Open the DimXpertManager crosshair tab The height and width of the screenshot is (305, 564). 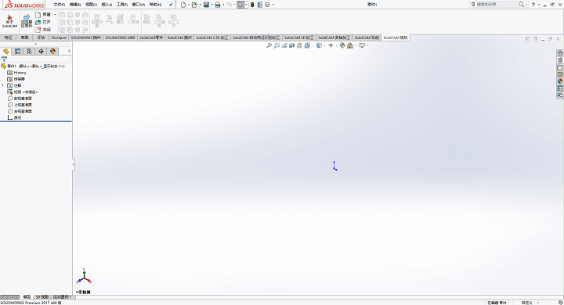click(41, 52)
